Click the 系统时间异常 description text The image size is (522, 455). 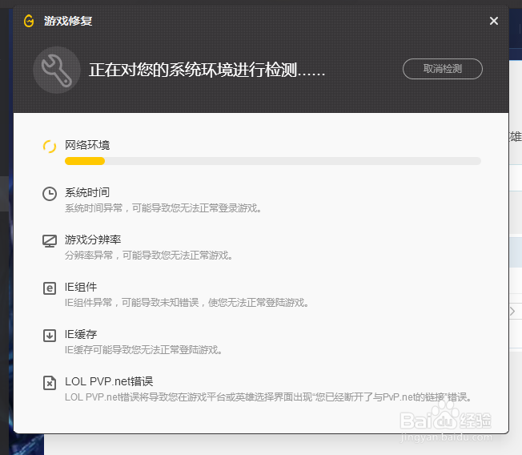point(163,208)
